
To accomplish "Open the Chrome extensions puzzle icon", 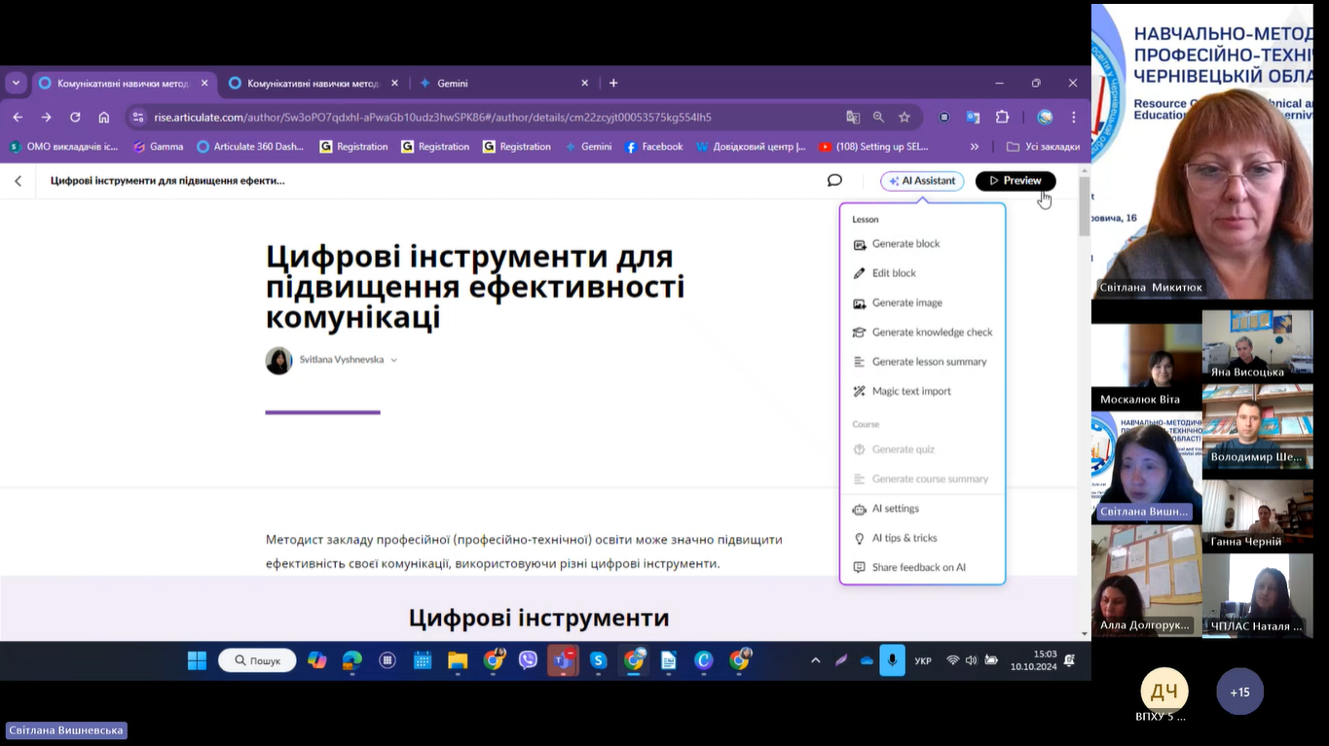I will (1002, 118).
